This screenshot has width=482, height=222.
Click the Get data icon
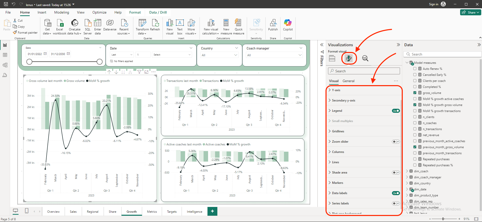pos(47,27)
